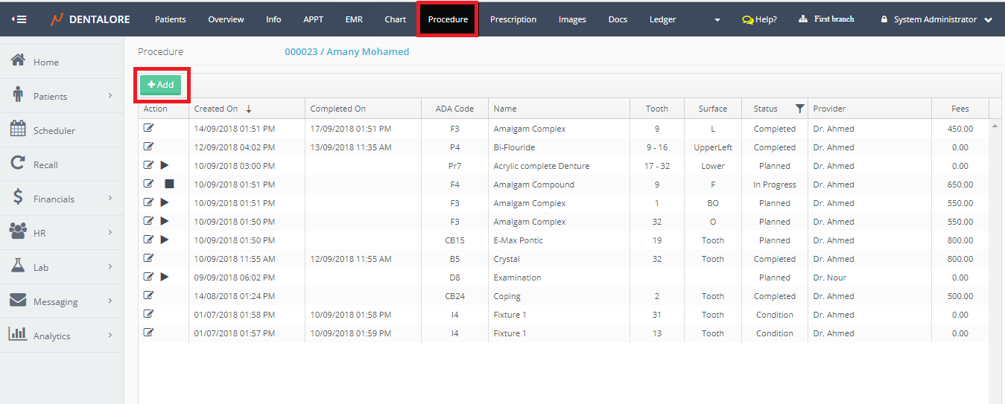The height and width of the screenshot is (404, 1005).
Task: Open the Status column filter icon
Action: click(799, 109)
